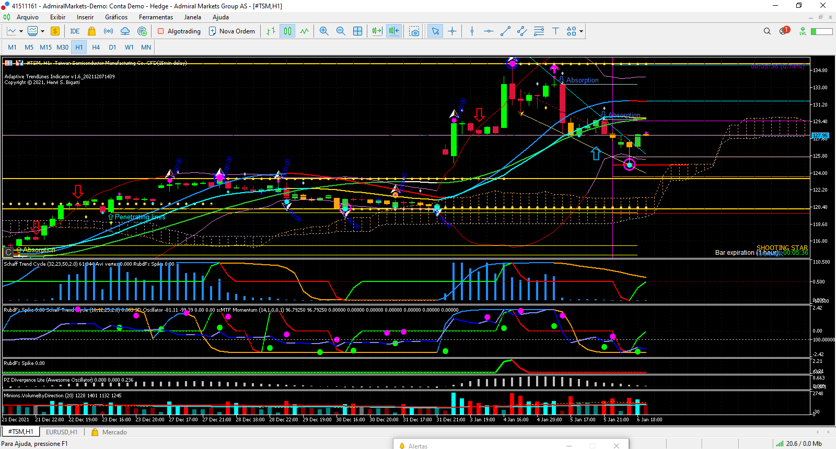Click the zoom out magnifier icon
Image resolution: width=836 pixels, height=449 pixels.
341,31
